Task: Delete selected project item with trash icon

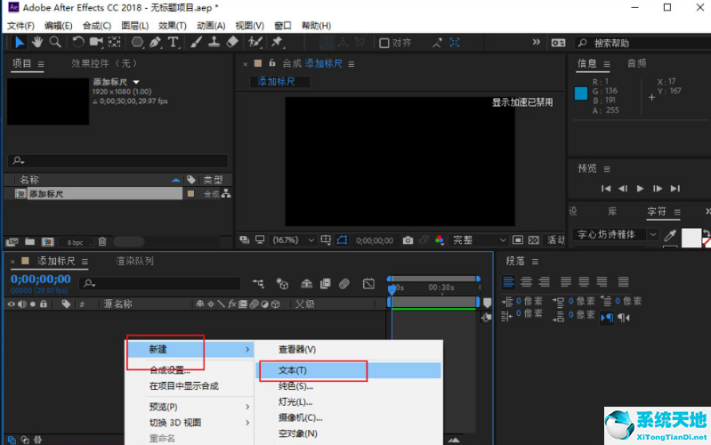Action: (x=102, y=242)
